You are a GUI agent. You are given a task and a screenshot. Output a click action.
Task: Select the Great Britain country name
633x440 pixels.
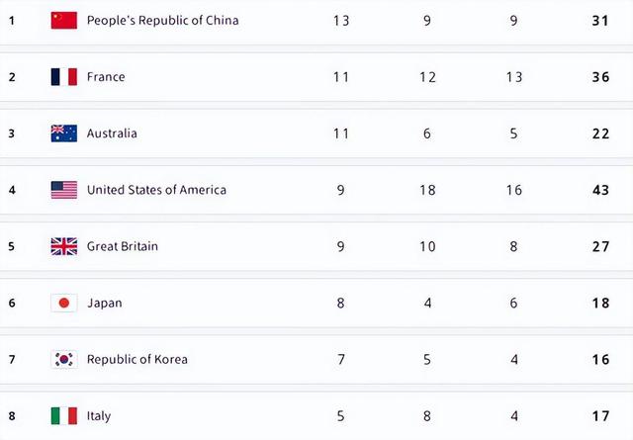tap(122, 246)
